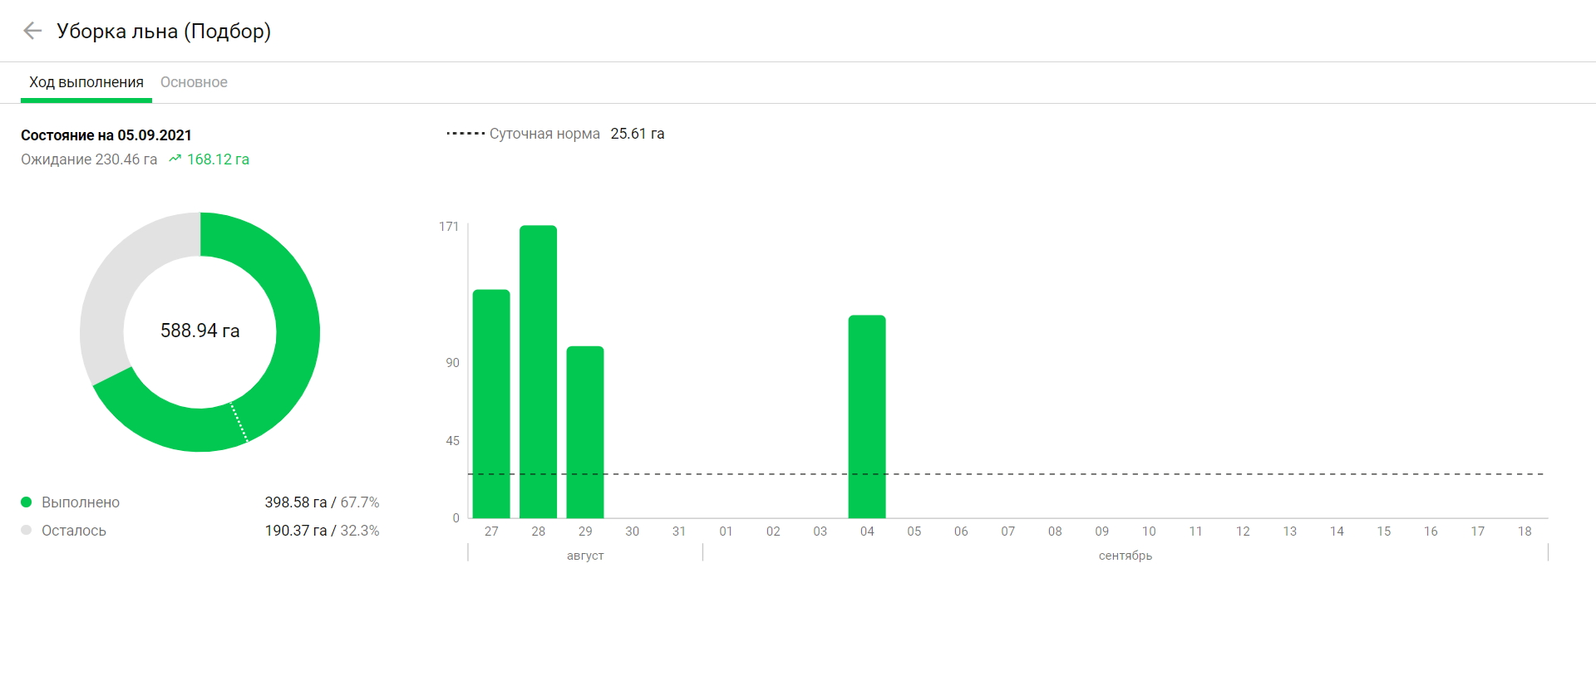Click the dotted Суточная норма legend icon
The width and height of the screenshot is (1596, 676).
pyautogui.click(x=465, y=134)
